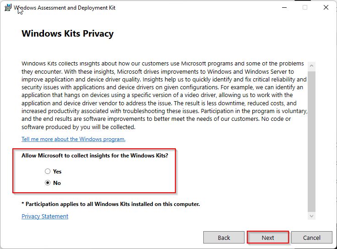Viewport: 337px width, 249px height.
Task: Minimize the Deployment Kit setup window
Action: coord(284,8)
